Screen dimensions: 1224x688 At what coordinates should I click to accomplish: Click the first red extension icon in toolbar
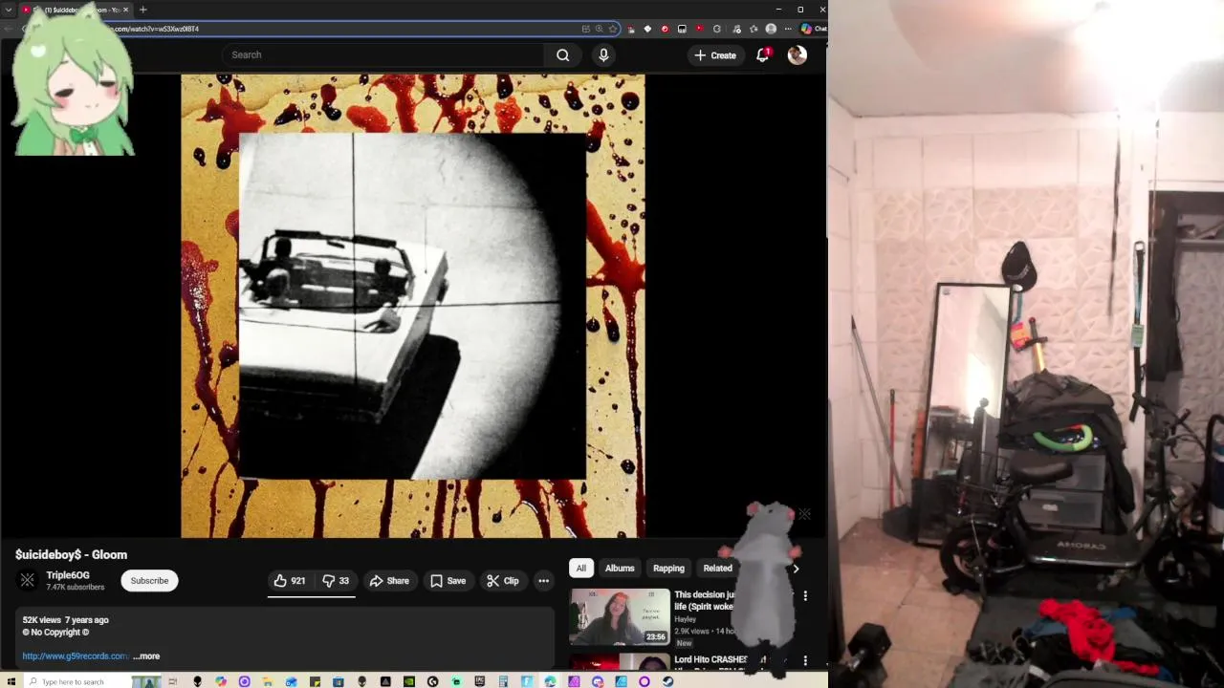631,29
